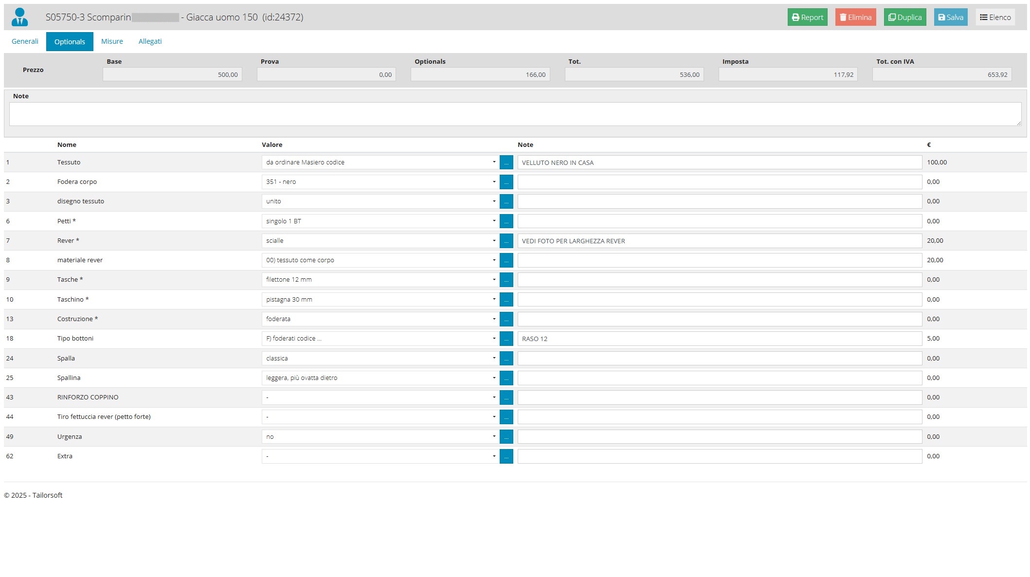Click the ellipsis button next to Taschino
The width and height of the screenshot is (1030, 577).
click(506, 300)
